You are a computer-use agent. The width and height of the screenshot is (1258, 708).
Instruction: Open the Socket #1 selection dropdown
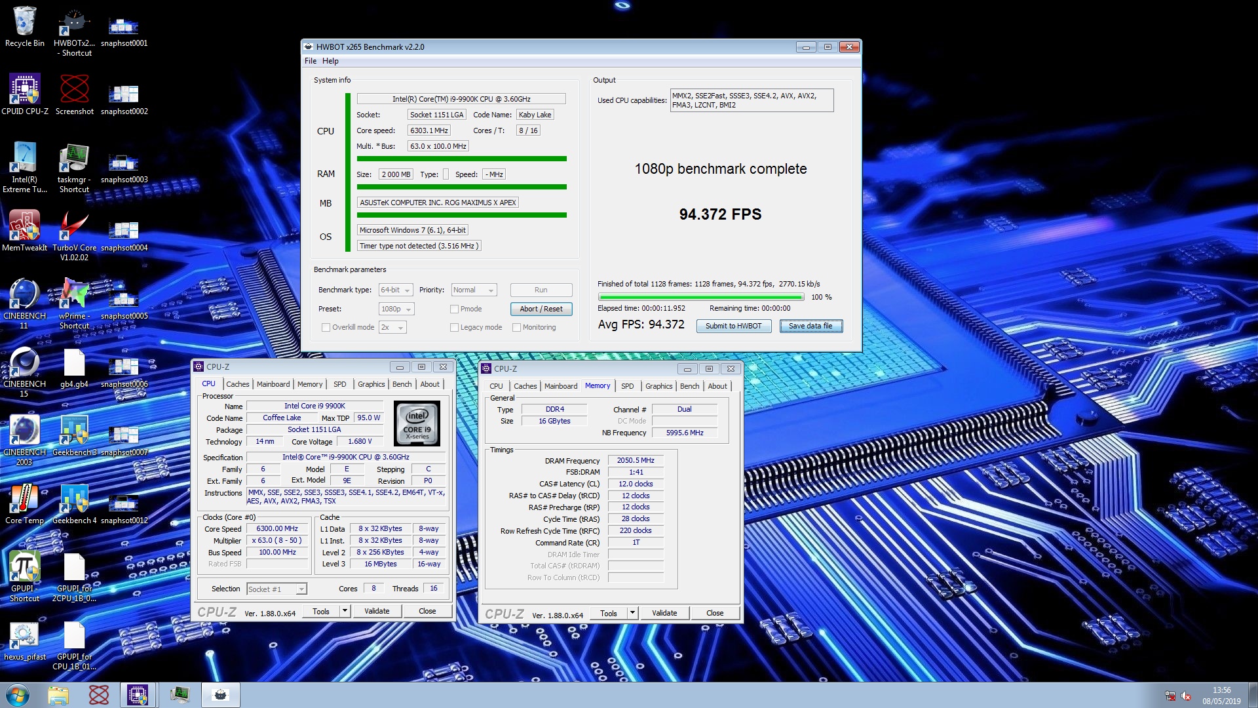(x=276, y=589)
